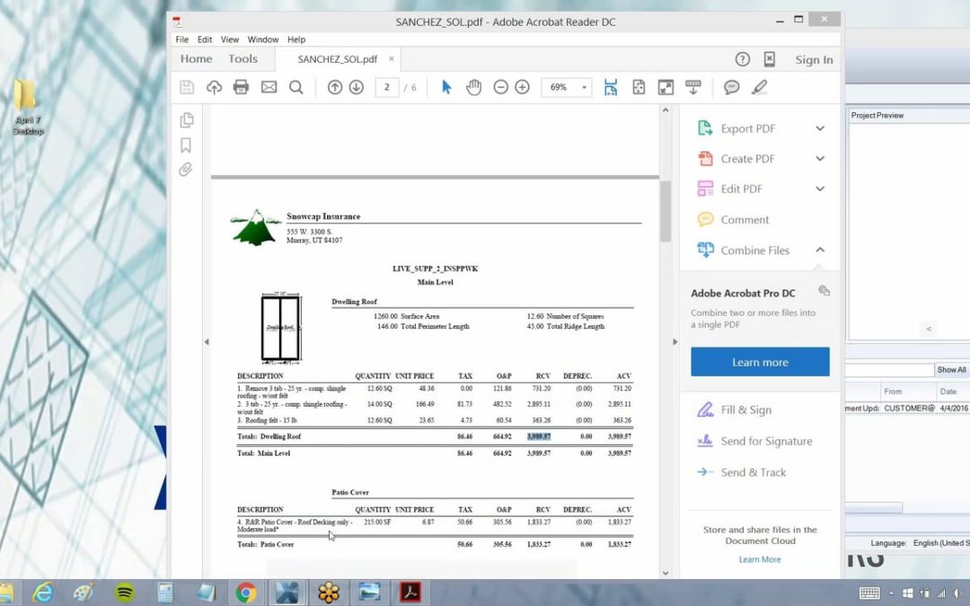The image size is (970, 606).
Task: Open the Window menu
Action: point(263,40)
